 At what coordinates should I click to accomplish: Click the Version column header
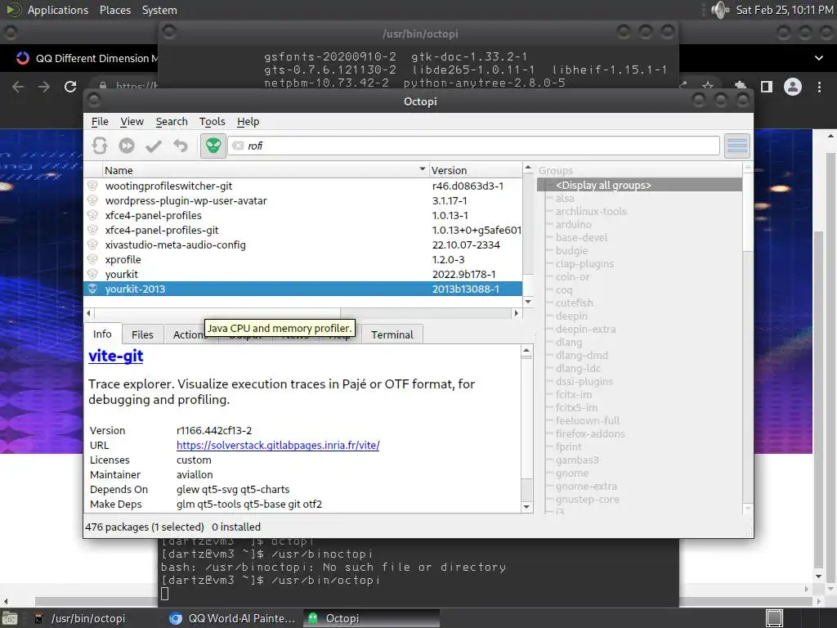point(475,170)
